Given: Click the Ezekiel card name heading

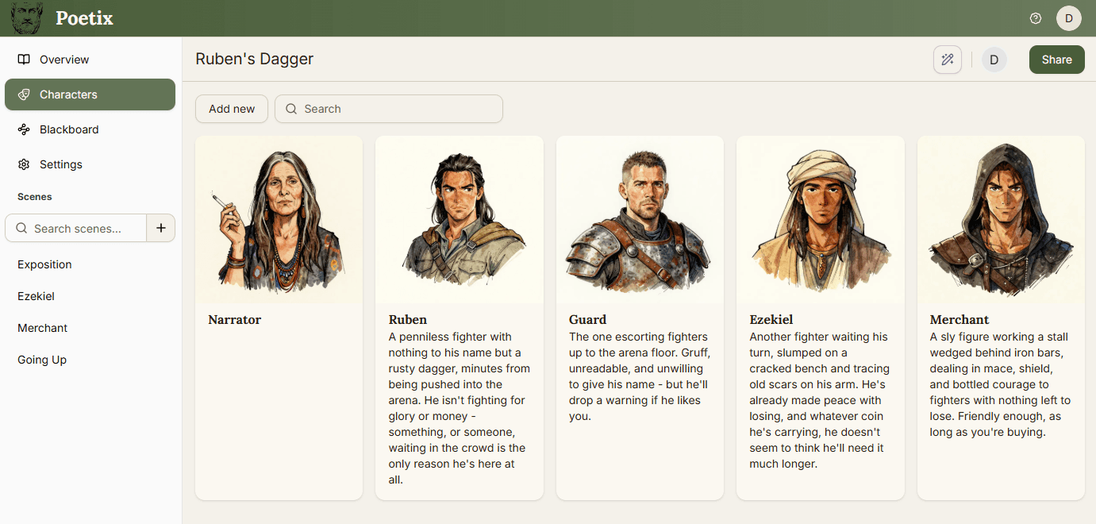Looking at the screenshot, I should point(771,320).
